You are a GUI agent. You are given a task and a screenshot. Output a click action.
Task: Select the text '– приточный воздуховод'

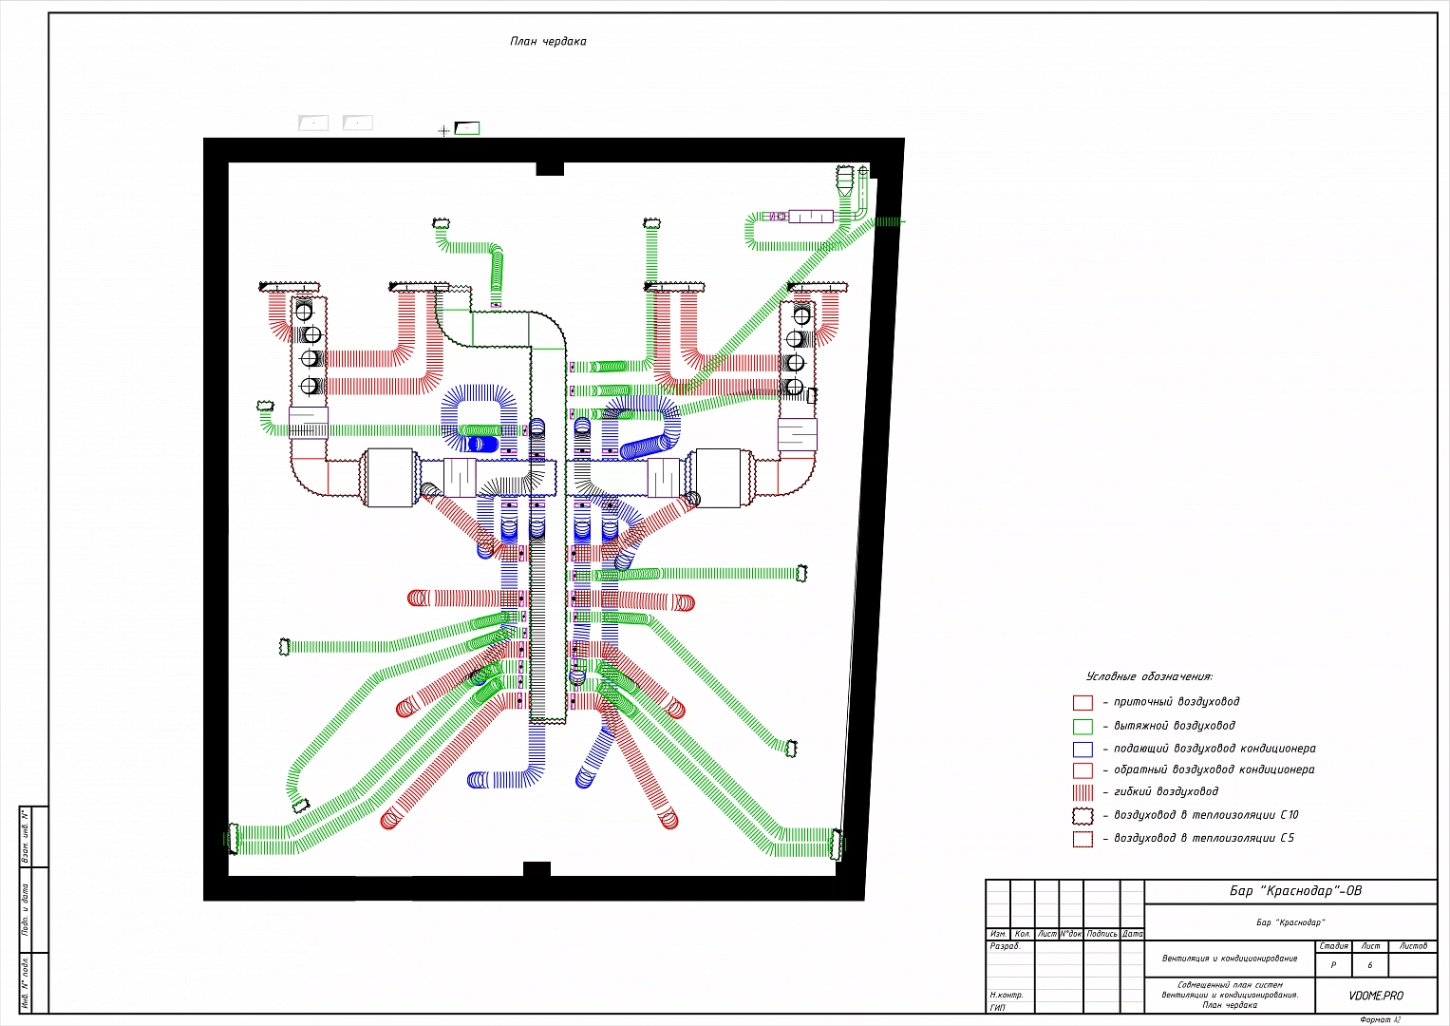1171,702
